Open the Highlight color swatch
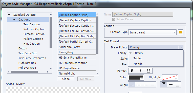The height and width of the screenshot is (93, 193). tap(170, 78)
